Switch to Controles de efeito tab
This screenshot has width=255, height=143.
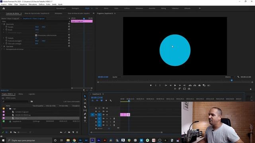click(x=12, y=13)
